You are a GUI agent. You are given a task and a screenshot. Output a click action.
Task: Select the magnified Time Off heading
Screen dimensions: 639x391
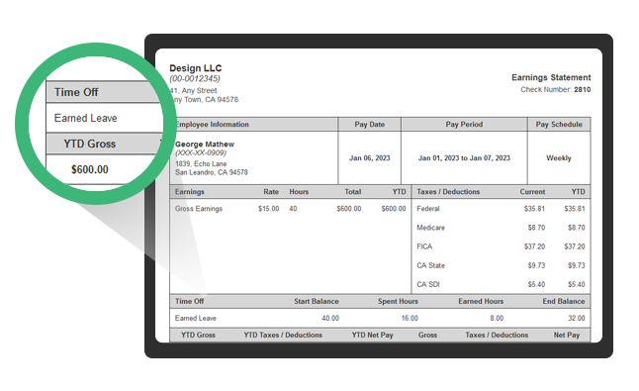tap(76, 92)
